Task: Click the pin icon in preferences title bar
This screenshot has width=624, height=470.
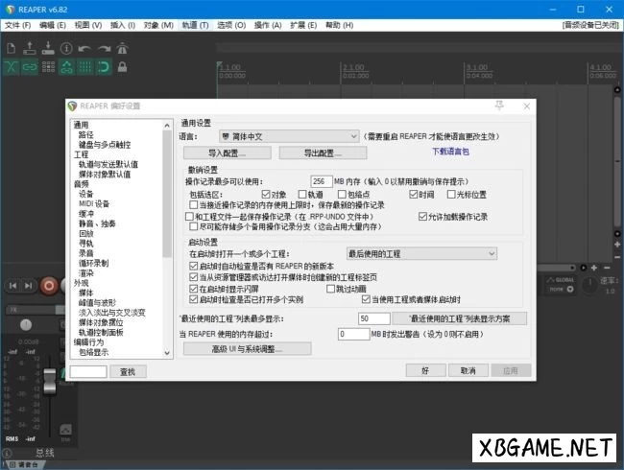Action: (498, 105)
